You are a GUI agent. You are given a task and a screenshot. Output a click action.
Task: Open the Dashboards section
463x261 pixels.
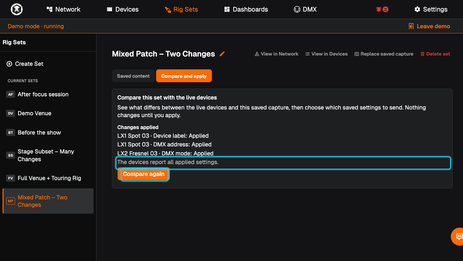[246, 9]
